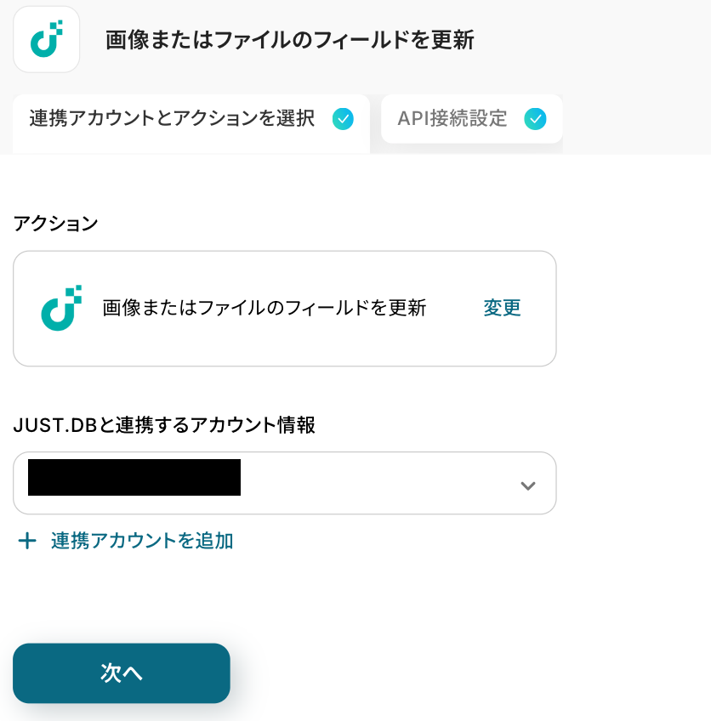Expand the account dropdown chevron arrow
The image size is (711, 721).
pos(527,485)
